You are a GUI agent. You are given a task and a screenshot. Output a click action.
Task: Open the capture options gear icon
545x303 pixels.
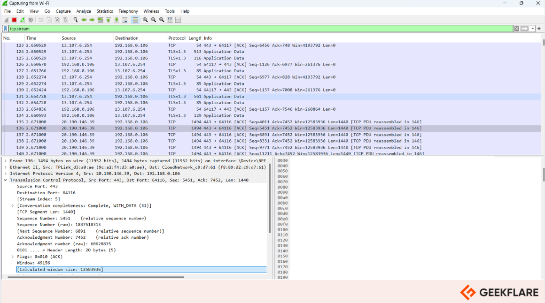point(31,20)
